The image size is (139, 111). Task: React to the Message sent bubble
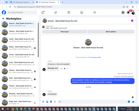click(x=61, y=69)
